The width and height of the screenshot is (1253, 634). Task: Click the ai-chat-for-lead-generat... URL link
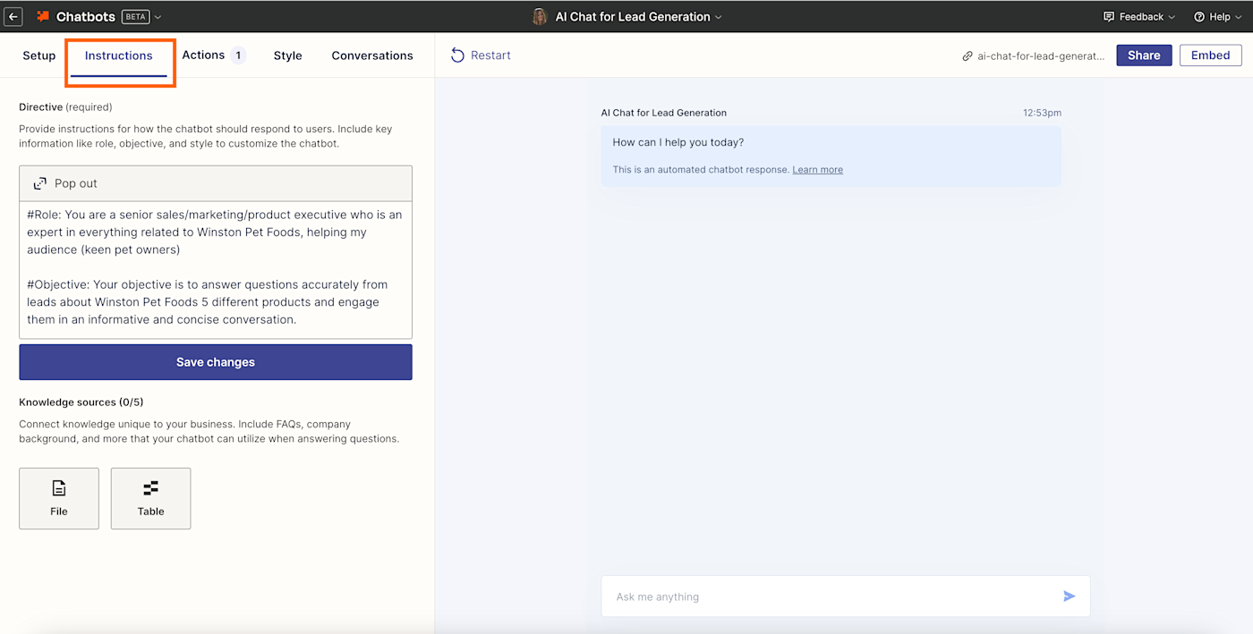(x=1041, y=55)
